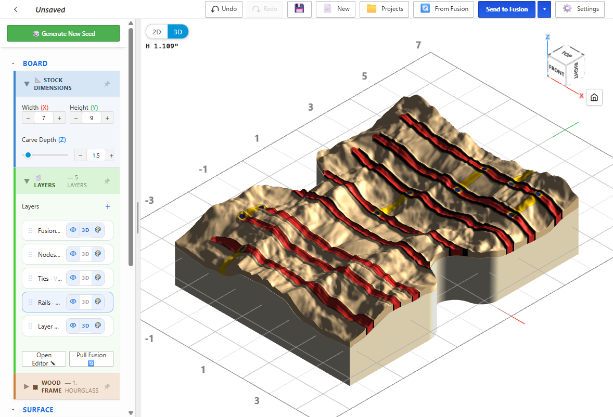
Task: Click the Carve Depth input field
Action: click(96, 155)
